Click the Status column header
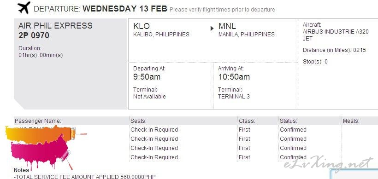 click(288, 121)
